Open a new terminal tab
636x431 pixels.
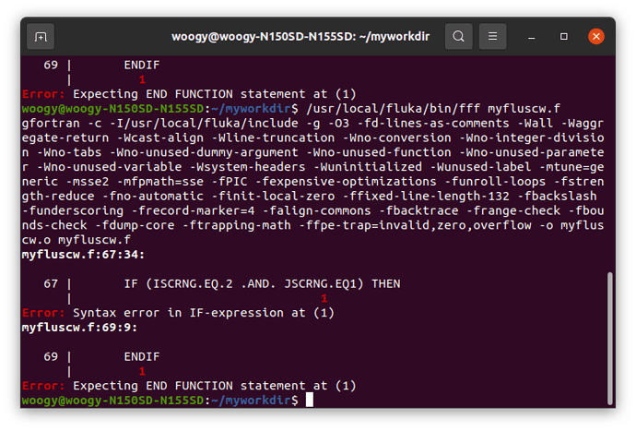tap(41, 37)
